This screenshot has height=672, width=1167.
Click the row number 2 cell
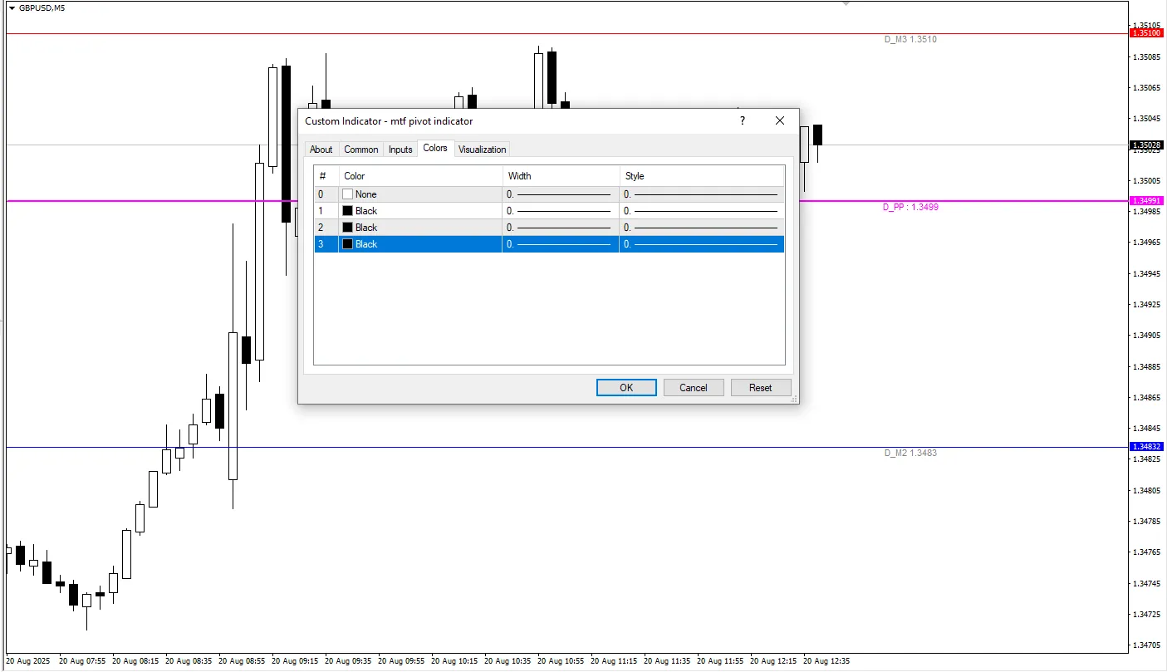click(x=326, y=228)
